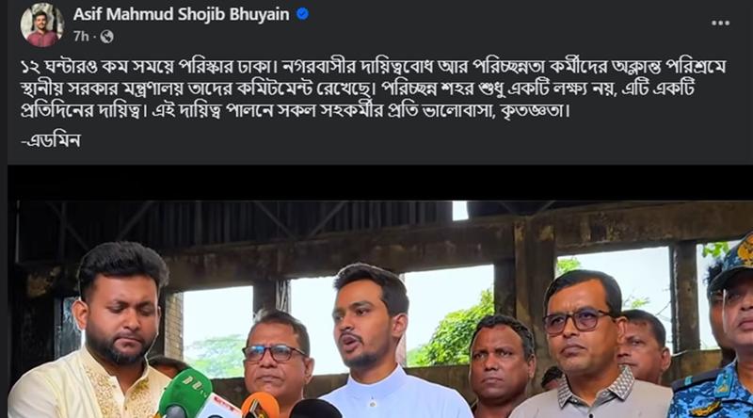Click the globe public audience icon

[106, 37]
